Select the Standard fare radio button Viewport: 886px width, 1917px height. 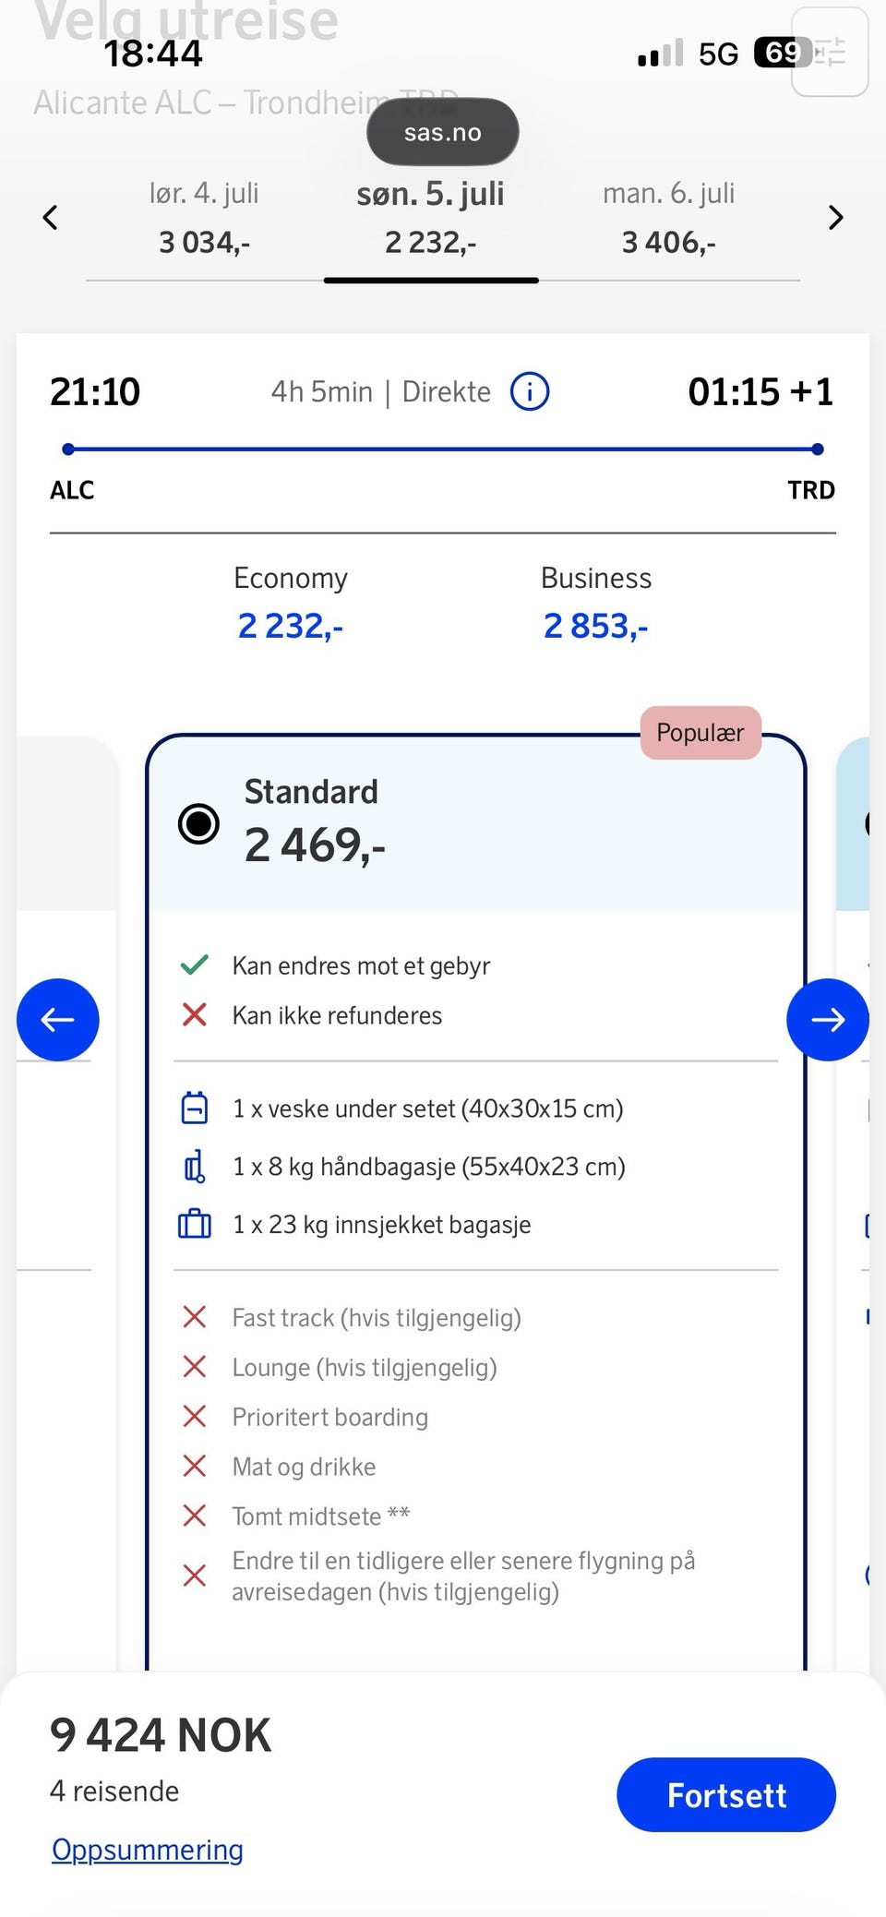pyautogui.click(x=198, y=823)
